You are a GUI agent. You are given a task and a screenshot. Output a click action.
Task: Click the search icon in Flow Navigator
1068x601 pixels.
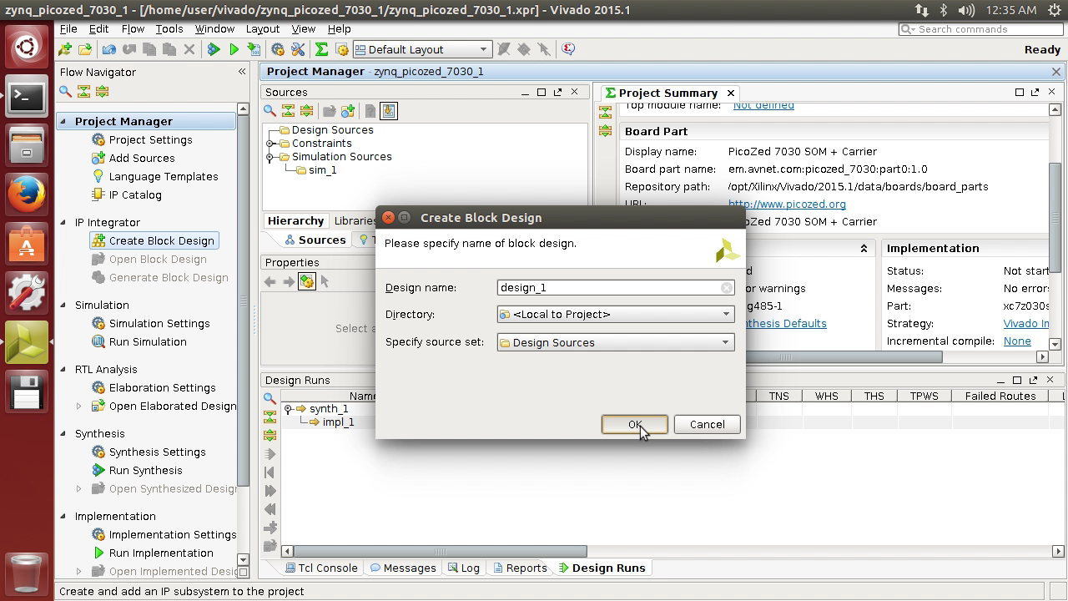pyautogui.click(x=65, y=92)
